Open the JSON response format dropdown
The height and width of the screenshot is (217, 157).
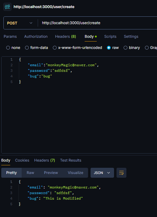tap(102, 173)
